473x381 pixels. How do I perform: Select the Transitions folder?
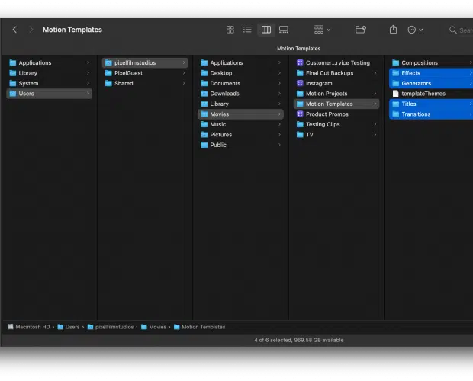431,114
